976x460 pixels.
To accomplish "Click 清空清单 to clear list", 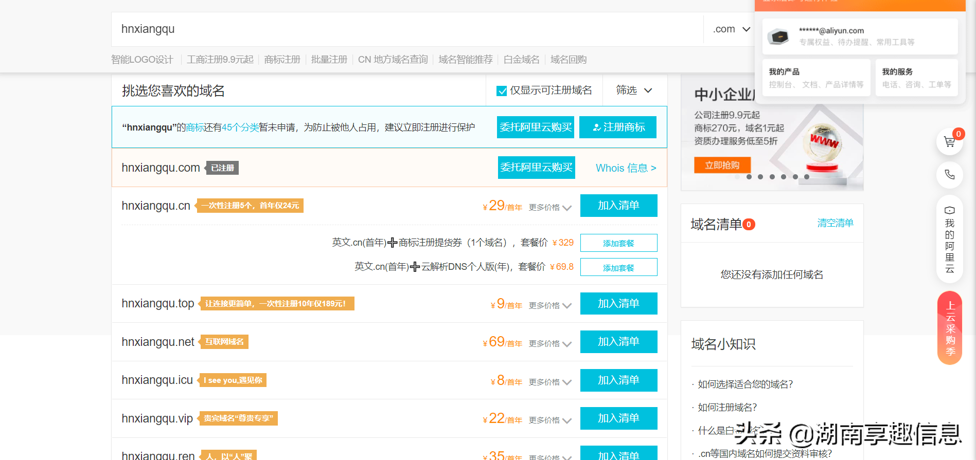I will [x=835, y=223].
